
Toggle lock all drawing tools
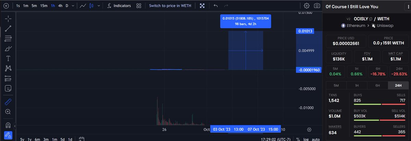click(x=8, y=135)
